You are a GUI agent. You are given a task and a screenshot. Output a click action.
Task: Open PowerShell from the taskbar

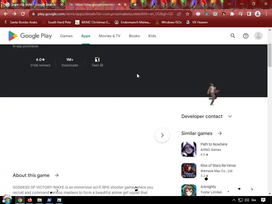[49, 200]
